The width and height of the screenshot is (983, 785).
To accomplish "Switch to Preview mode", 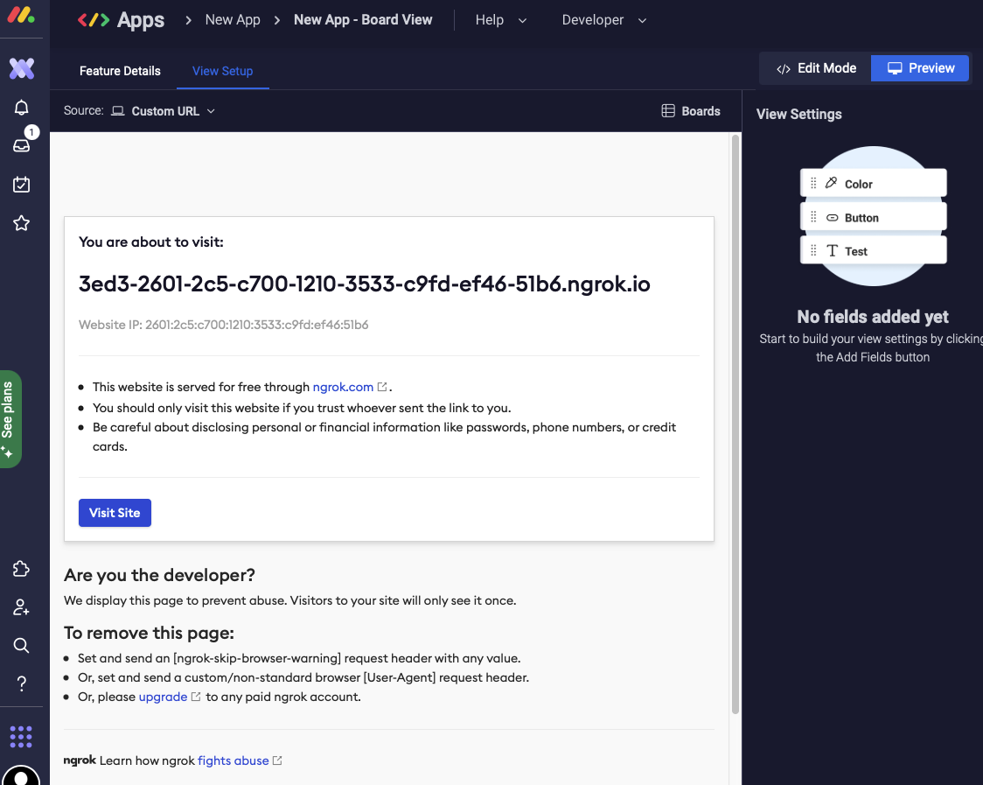I will [920, 68].
